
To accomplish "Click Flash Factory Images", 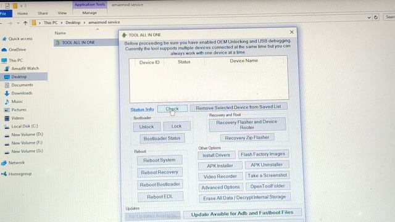I will [263, 154].
